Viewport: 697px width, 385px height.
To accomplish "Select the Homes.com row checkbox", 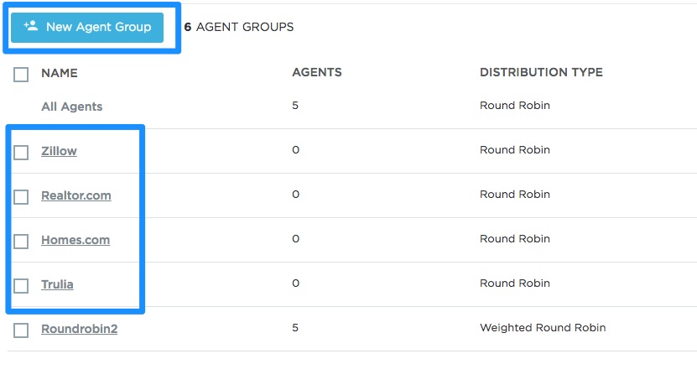I will [x=21, y=242].
